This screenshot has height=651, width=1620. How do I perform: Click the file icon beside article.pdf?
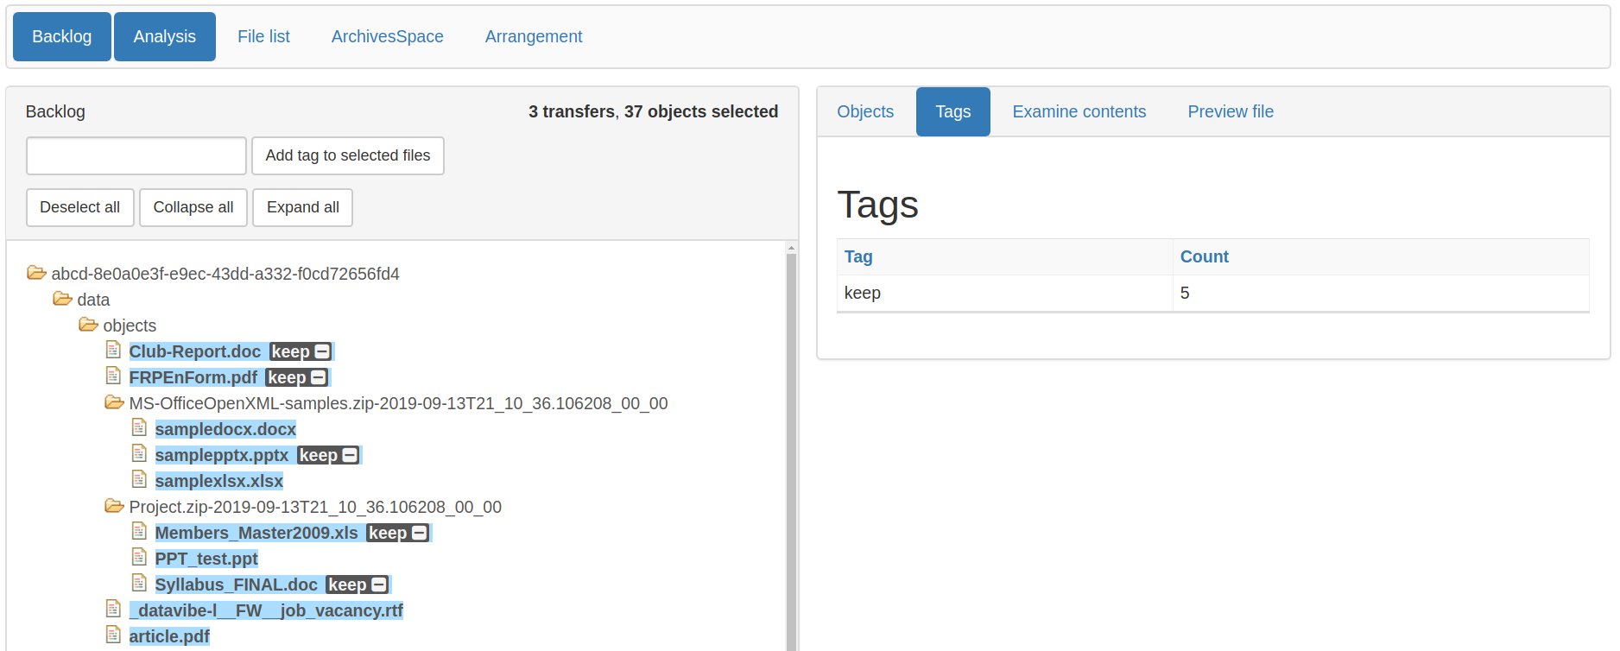pyautogui.click(x=114, y=634)
